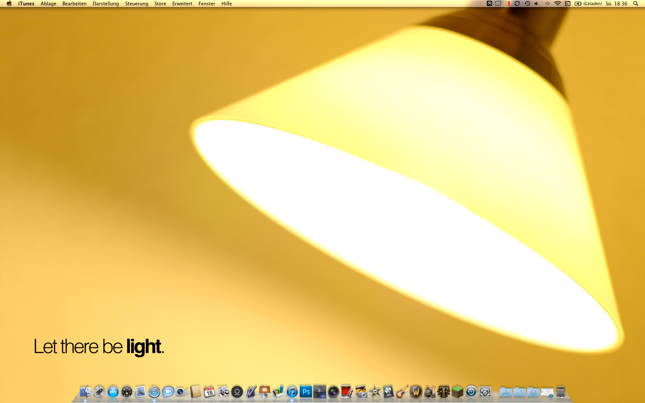Launch Safari compass icon in dock

[154, 392]
